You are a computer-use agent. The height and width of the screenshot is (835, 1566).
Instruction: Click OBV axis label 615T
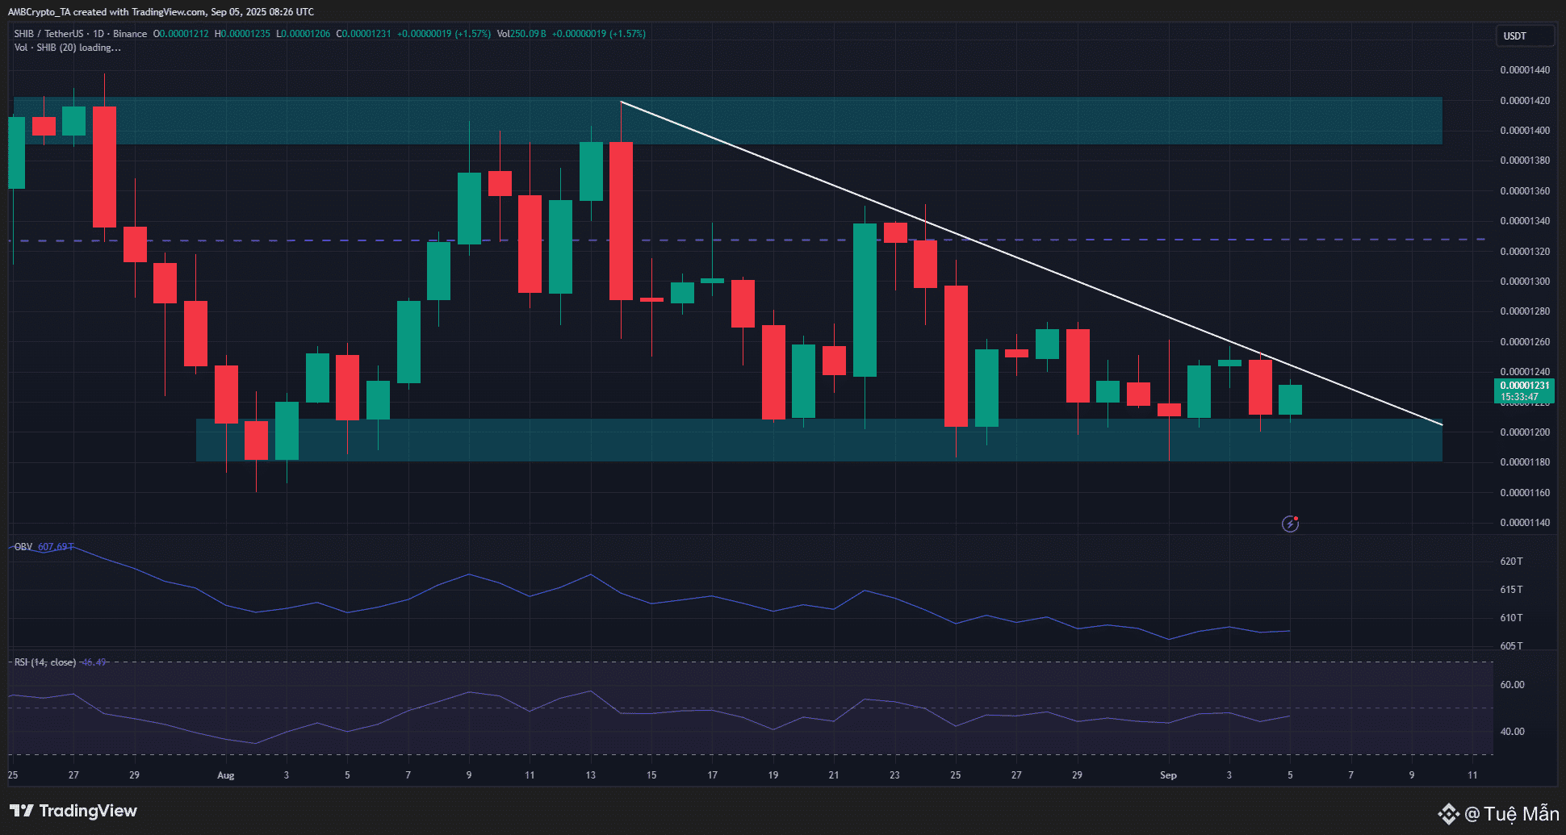click(1511, 590)
